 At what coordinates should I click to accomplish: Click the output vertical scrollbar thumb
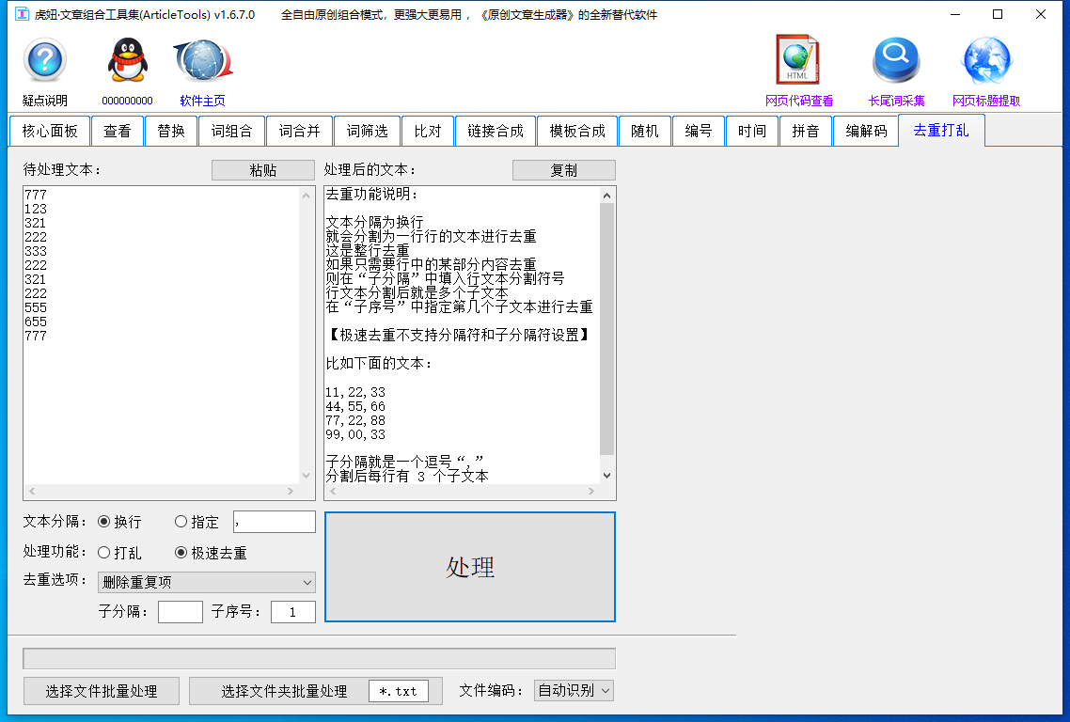click(x=606, y=329)
